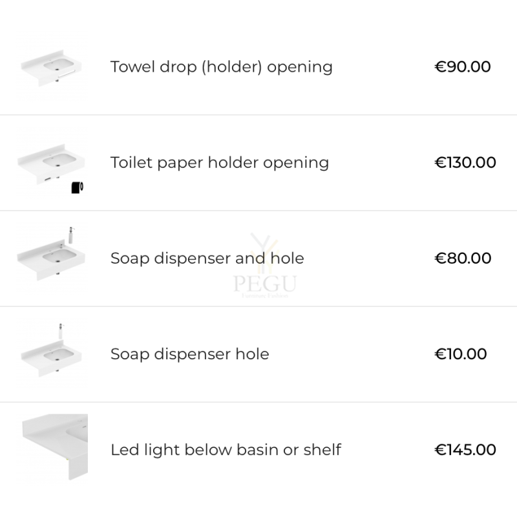
Task: View the Led light below basin image
Action: [x=54, y=447]
